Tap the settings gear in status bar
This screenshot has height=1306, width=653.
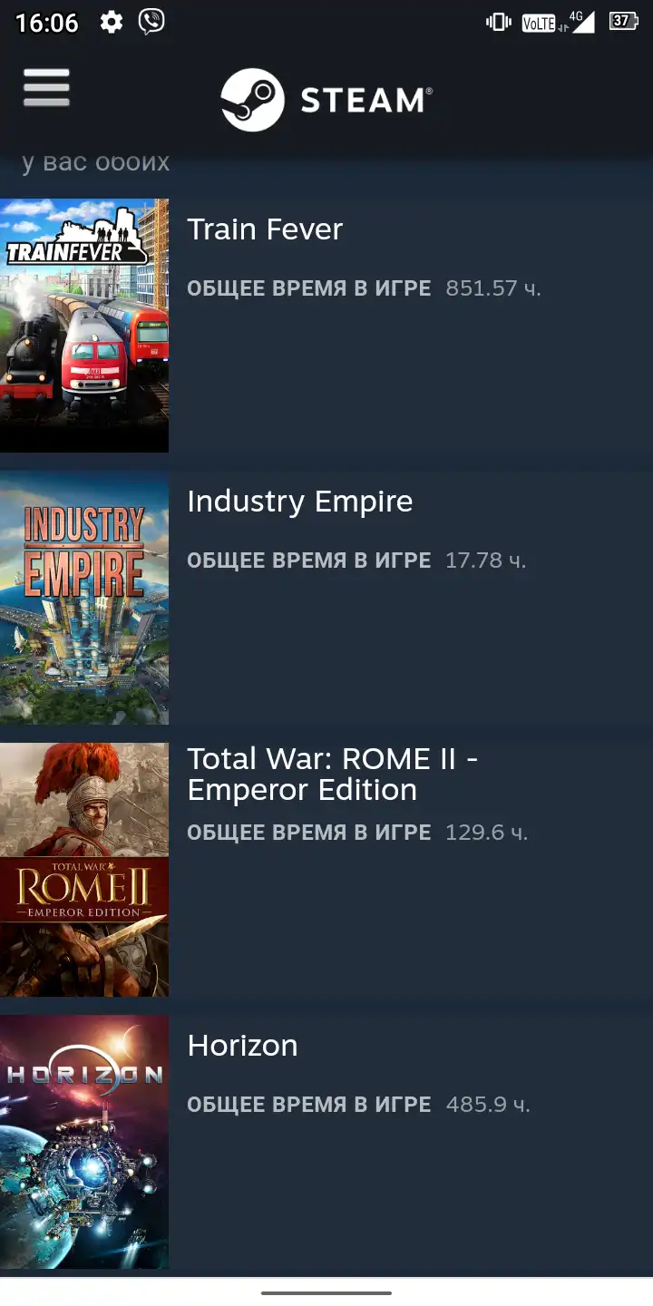pos(112,22)
